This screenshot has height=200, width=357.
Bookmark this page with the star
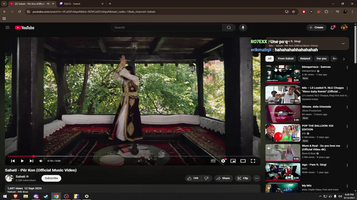pos(293,12)
